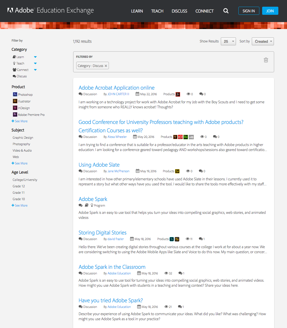Click the +10 more products badge
This screenshot has width=287, height=328.
tap(191, 137)
